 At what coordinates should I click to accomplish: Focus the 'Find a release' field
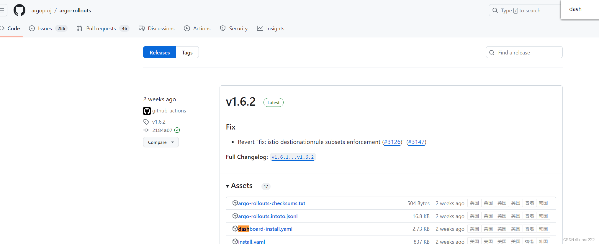click(x=524, y=52)
